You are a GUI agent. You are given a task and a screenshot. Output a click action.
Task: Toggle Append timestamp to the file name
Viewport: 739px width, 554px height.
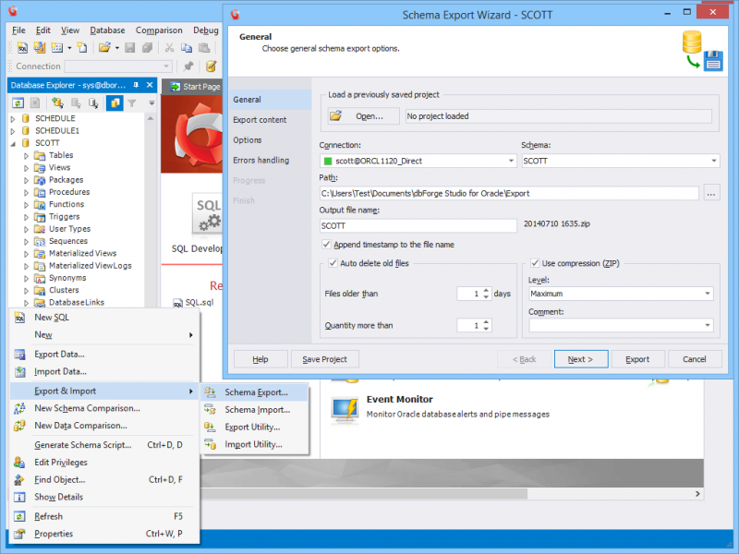tap(327, 245)
